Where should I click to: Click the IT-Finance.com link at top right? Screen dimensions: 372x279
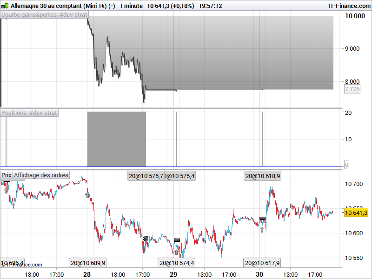coord(349,6)
